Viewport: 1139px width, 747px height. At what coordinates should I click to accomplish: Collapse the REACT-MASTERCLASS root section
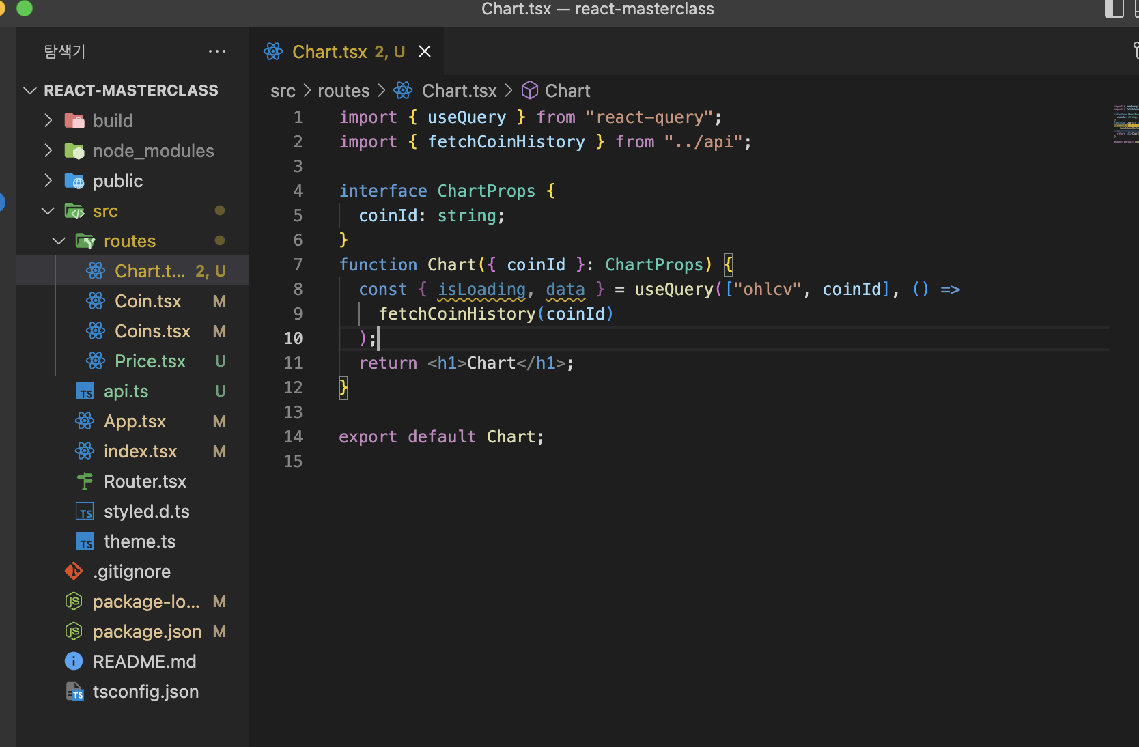pos(30,91)
